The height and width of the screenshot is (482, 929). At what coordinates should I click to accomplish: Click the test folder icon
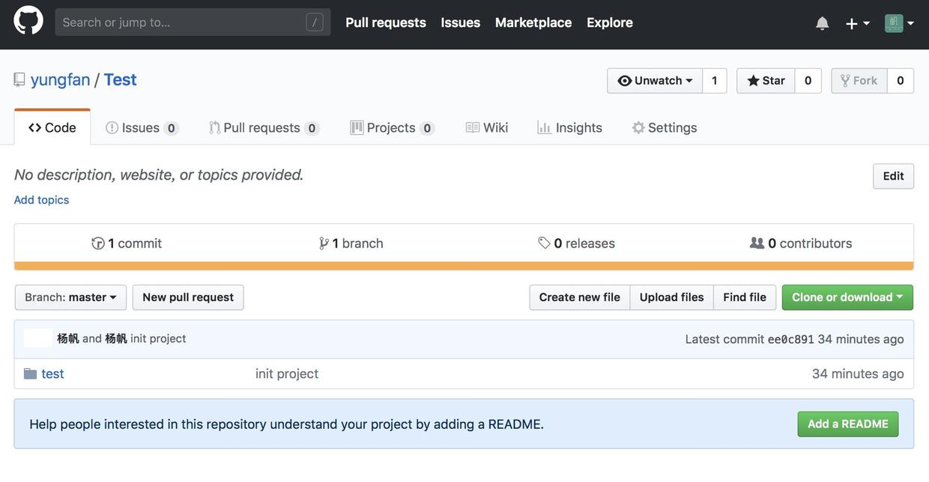coord(30,373)
